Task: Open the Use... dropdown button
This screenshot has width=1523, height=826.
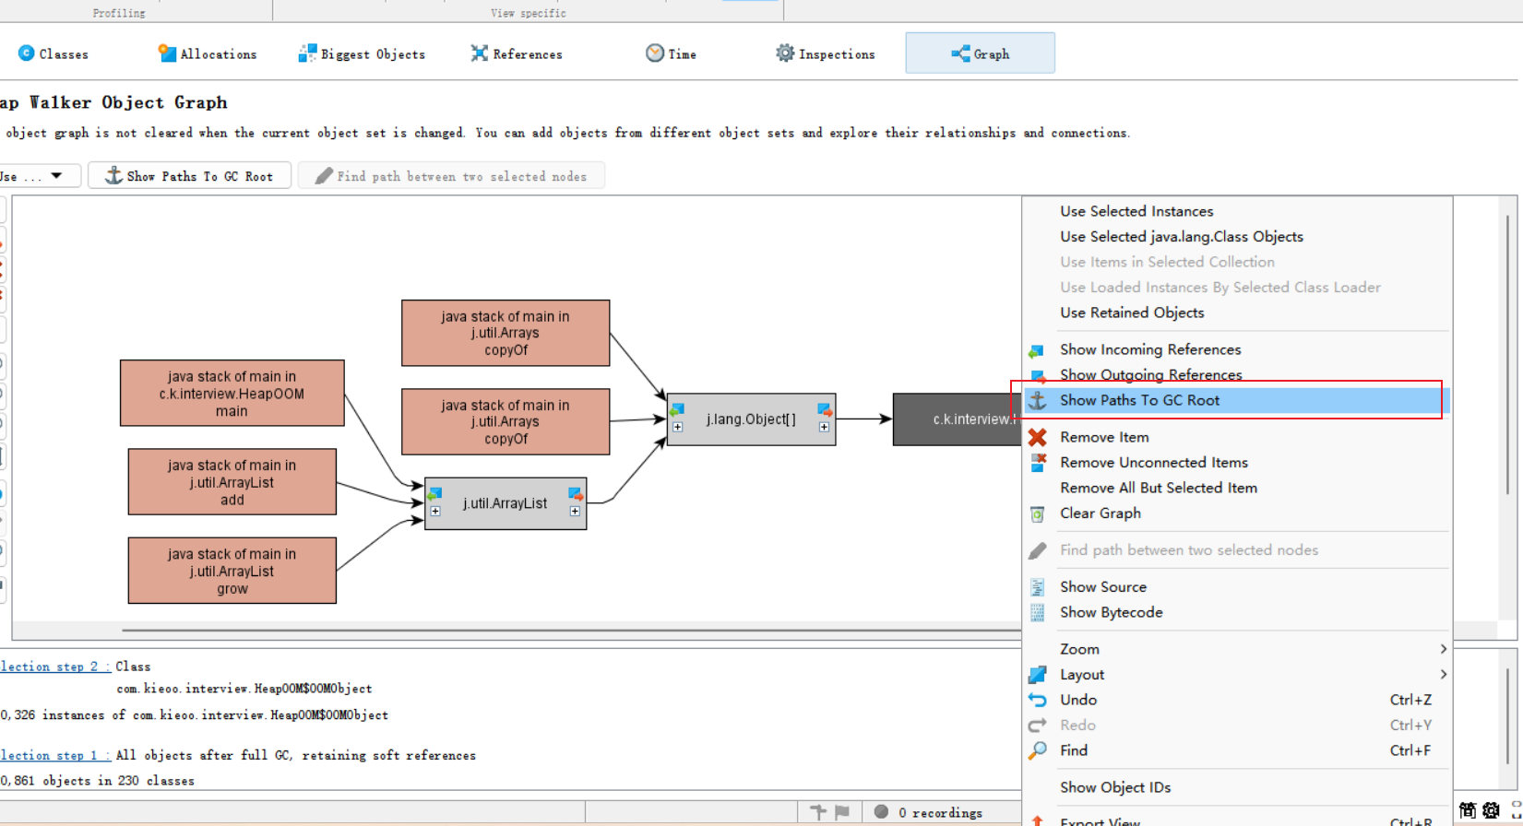Action: coord(37,176)
